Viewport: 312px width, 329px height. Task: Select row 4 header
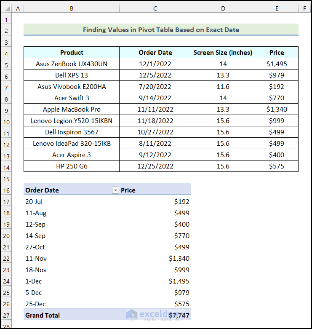coord(6,53)
